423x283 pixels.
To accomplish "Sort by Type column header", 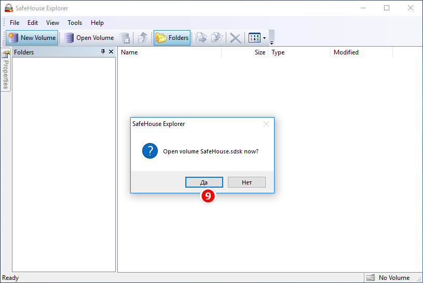I will click(x=299, y=52).
